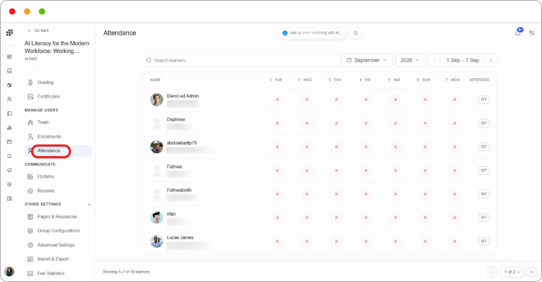Select Attendance in sidebar
The width and height of the screenshot is (542, 282).
pos(58,151)
